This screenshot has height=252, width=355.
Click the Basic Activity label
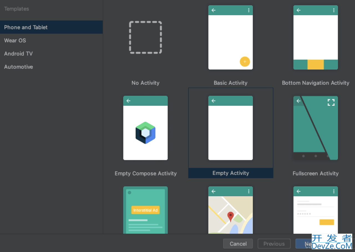(x=230, y=83)
